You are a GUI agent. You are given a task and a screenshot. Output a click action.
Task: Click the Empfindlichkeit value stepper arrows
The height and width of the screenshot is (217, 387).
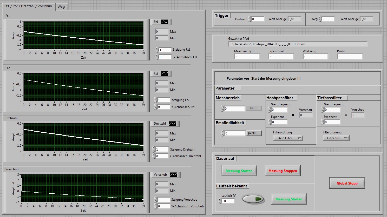(x=223, y=133)
